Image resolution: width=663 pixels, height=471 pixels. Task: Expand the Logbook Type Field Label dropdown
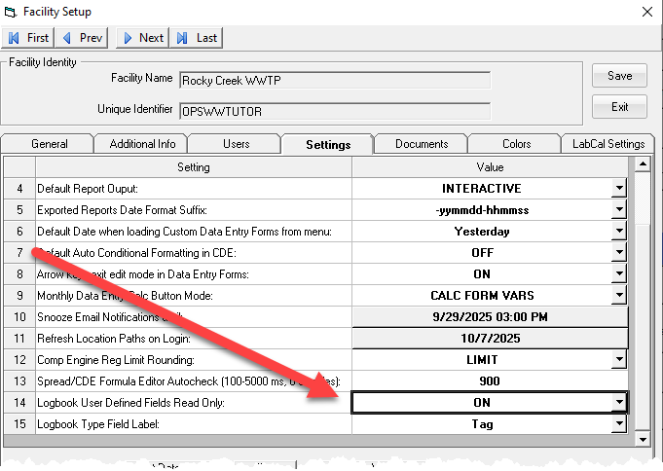pyautogui.click(x=618, y=424)
